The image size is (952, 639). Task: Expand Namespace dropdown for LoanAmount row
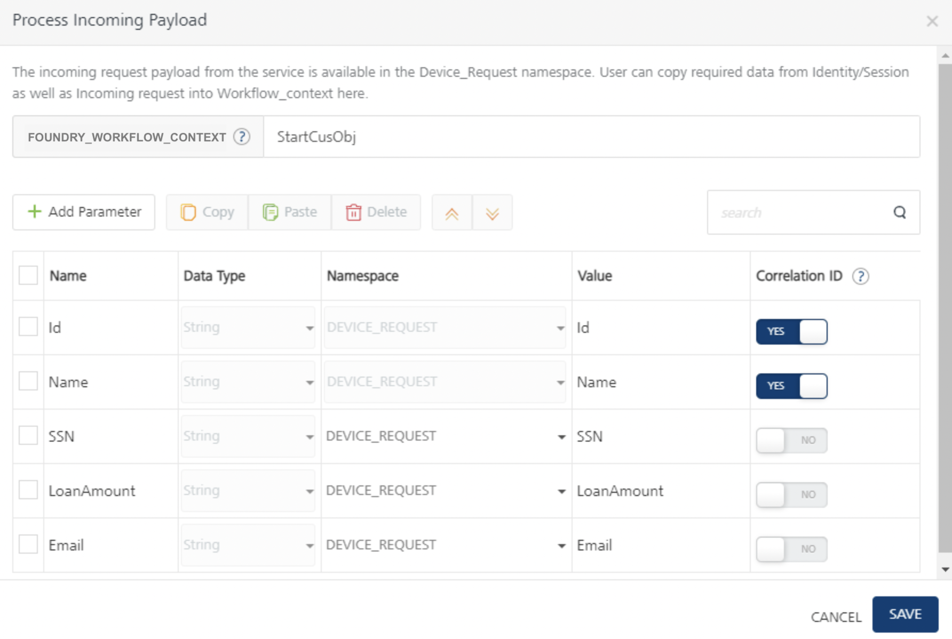[561, 491]
